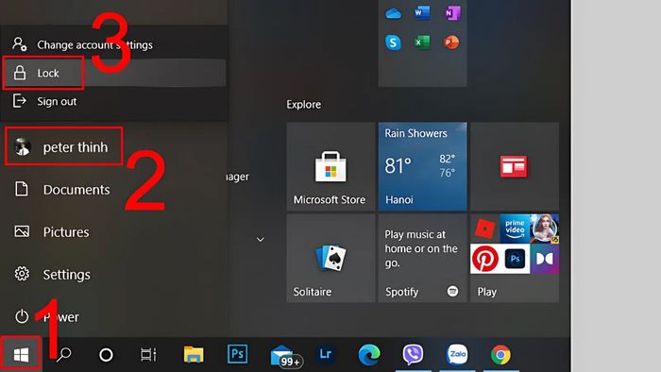Click the Explore group heading
The image size is (661, 372).
coord(303,104)
